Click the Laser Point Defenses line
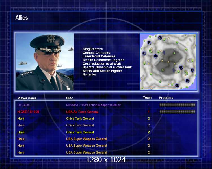Screen dimensions: 212x169 (x=99, y=56)
